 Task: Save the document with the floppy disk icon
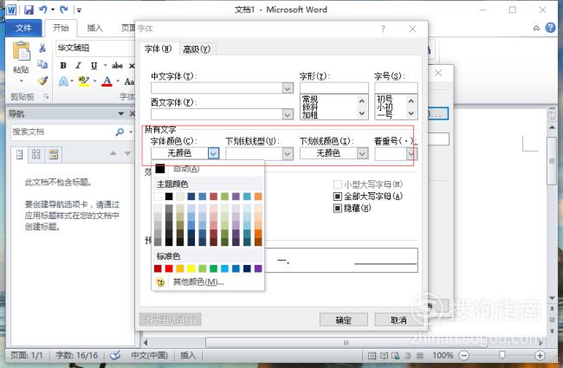click(x=29, y=10)
